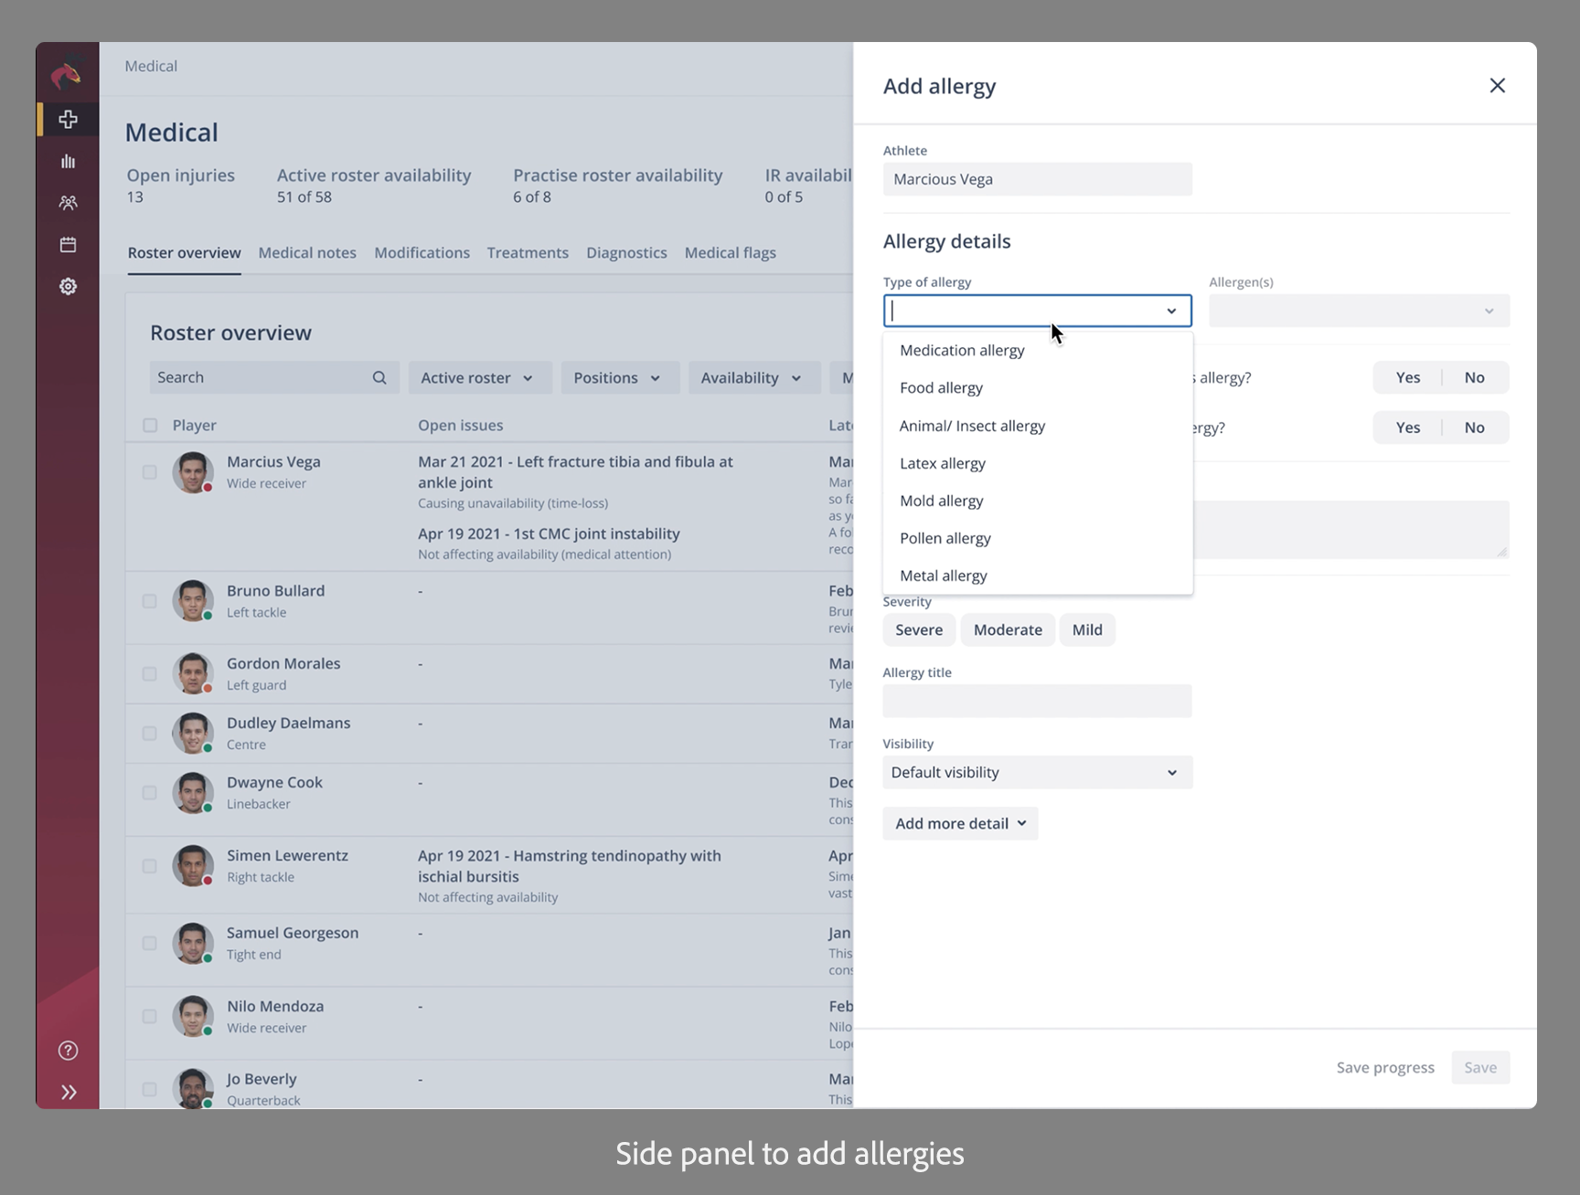The height and width of the screenshot is (1195, 1580).
Task: Open the athletes group sidebar icon
Action: (68, 203)
